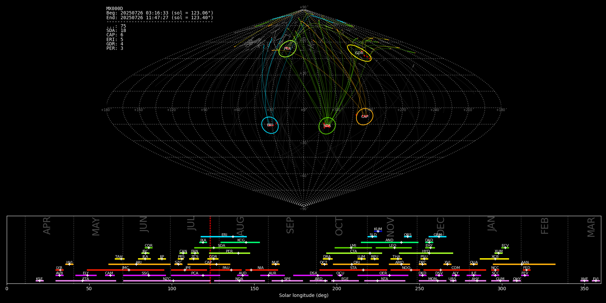Image resolution: width=606 pixels, height=303 pixels.
Task: Click the ARI shower bar in the timeline
Action: click(139, 264)
